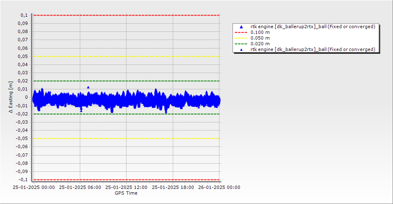Click the '-0,05' y-axis tick label
This screenshot has width=393, height=204.
coord(22,139)
